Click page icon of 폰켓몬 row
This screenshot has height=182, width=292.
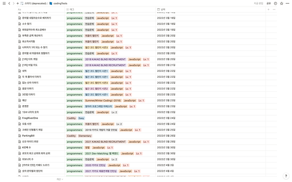(x=20, y=106)
